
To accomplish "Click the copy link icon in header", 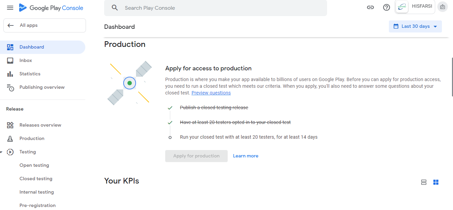I will pyautogui.click(x=370, y=7).
